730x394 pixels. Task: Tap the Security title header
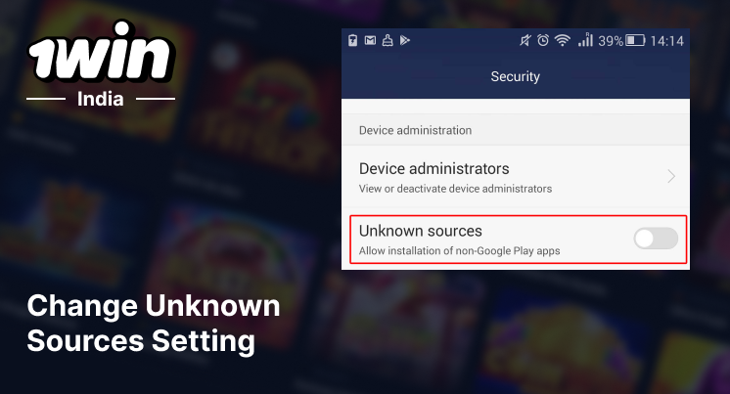point(516,76)
